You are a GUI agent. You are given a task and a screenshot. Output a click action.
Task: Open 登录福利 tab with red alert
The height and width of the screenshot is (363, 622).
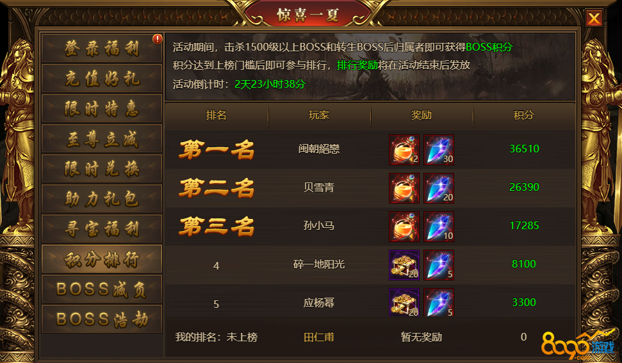(102, 49)
